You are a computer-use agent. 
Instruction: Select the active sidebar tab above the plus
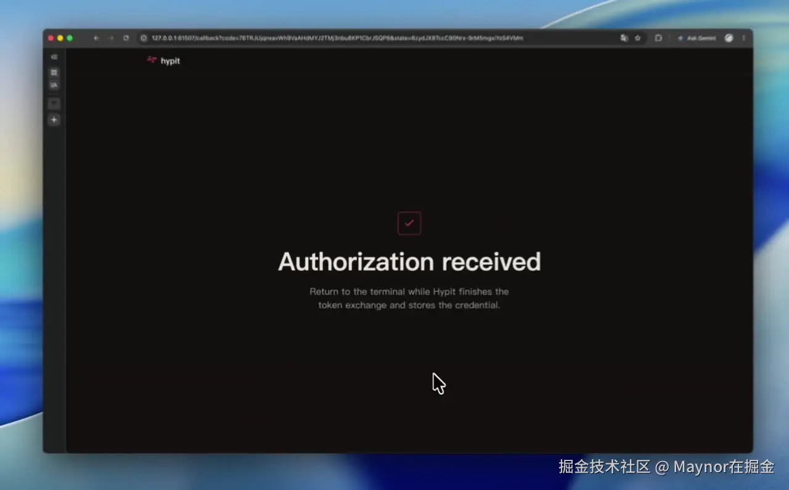coord(54,103)
